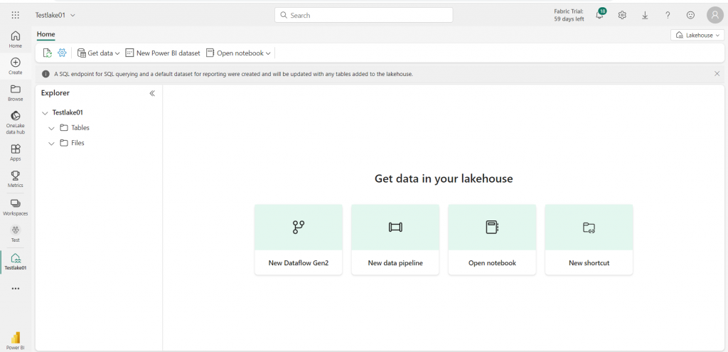Open Workspaces in the sidebar
Viewport: 728px width, 352px height.
16,207
